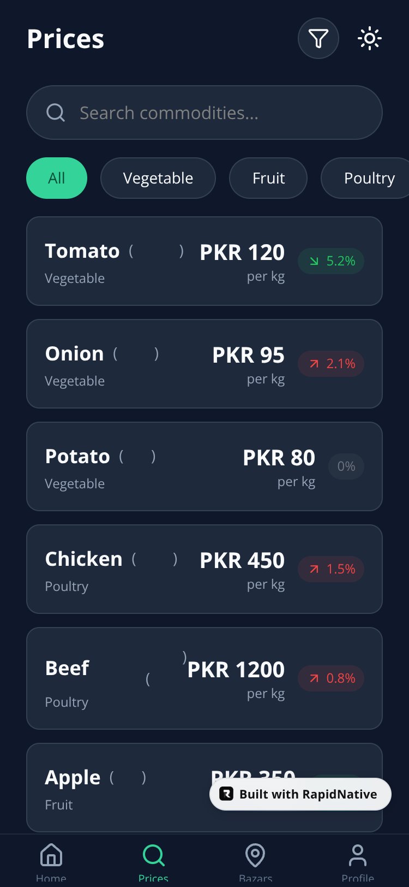This screenshot has width=409, height=887.
Task: Filter by Vegetable category chip
Action: (x=158, y=178)
